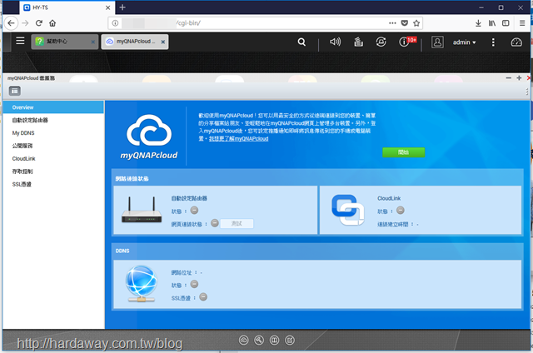
Task: Open the sidebar item below My DDNS
Action: pos(53,146)
